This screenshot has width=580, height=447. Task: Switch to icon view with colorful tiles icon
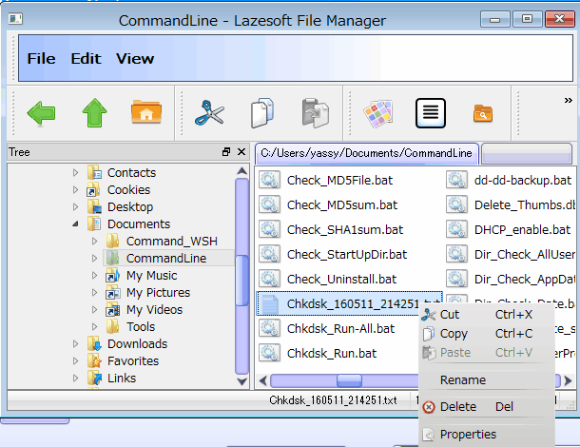coord(377,113)
